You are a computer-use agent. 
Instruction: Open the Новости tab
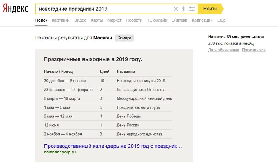click(134, 20)
